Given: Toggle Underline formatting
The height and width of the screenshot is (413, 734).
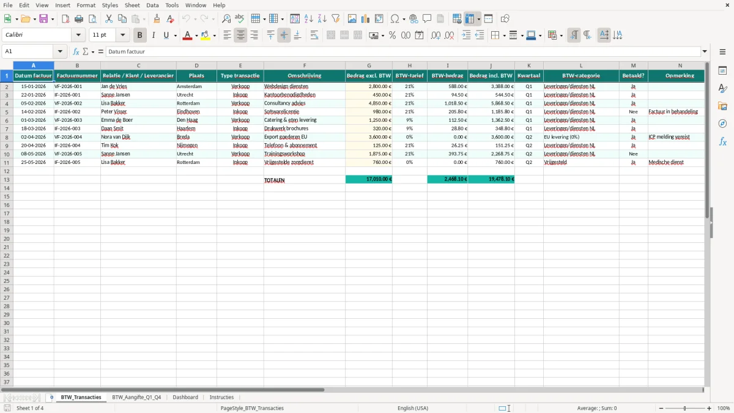Looking at the screenshot, I should 166,35.
